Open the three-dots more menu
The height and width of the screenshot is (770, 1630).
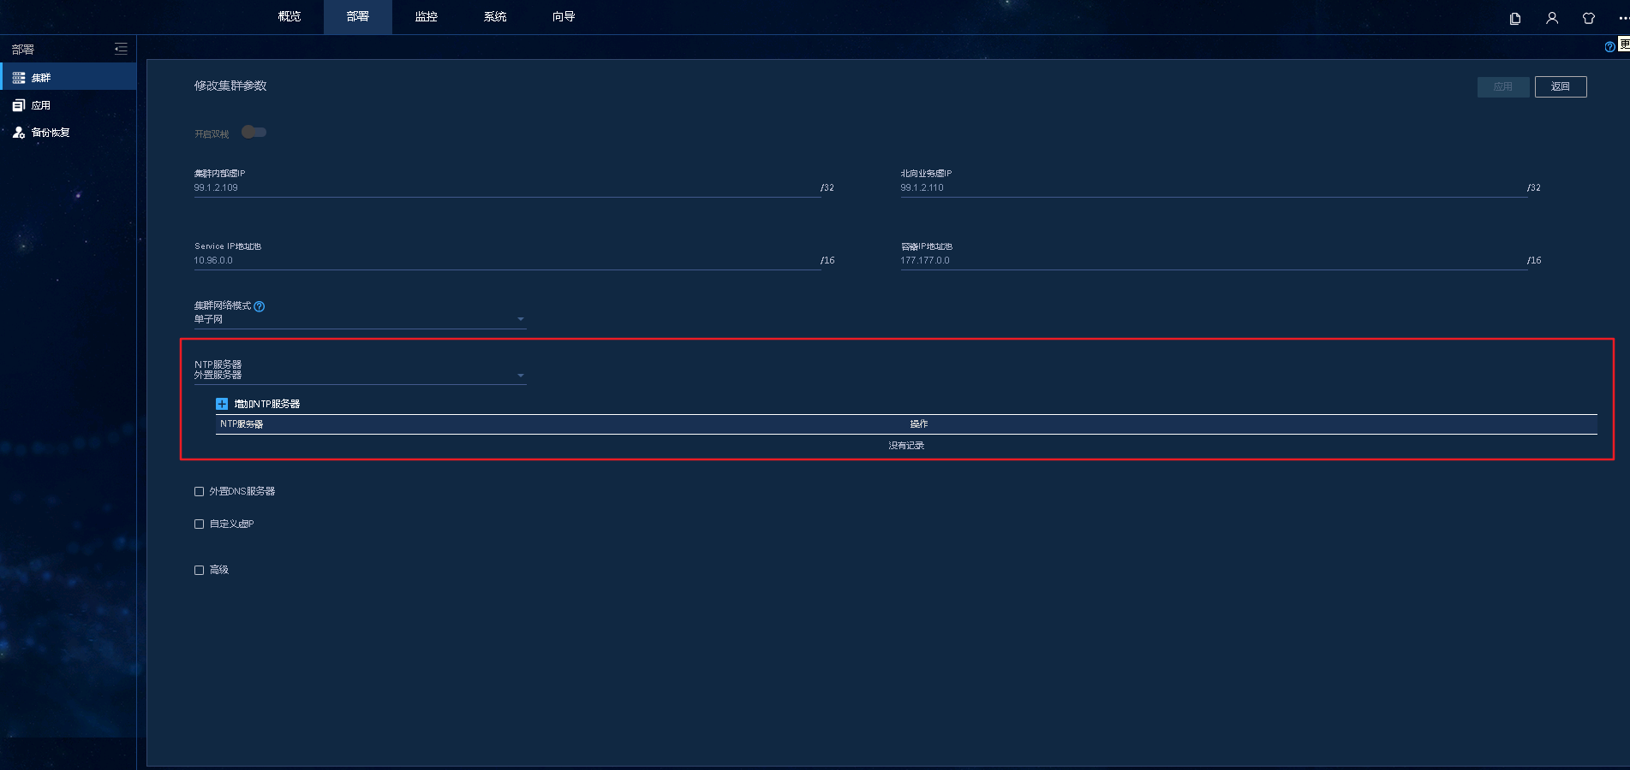[1623, 18]
